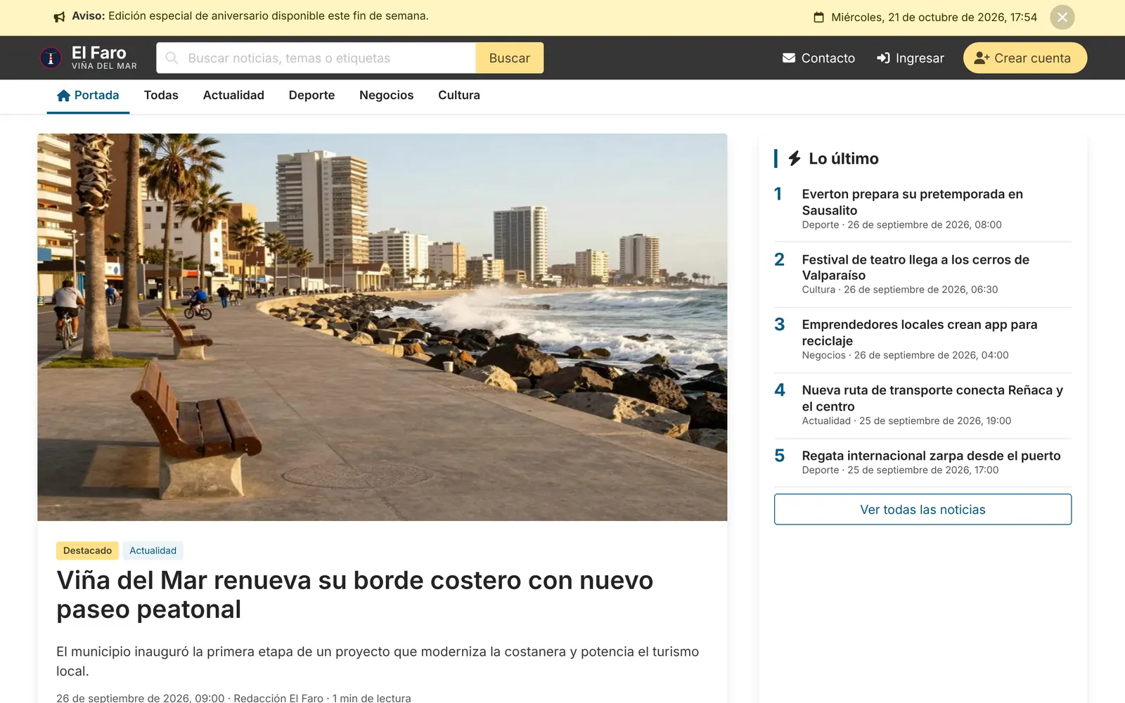
Task: Open Emprendedores locales app reciclaje story
Action: pyautogui.click(x=919, y=333)
